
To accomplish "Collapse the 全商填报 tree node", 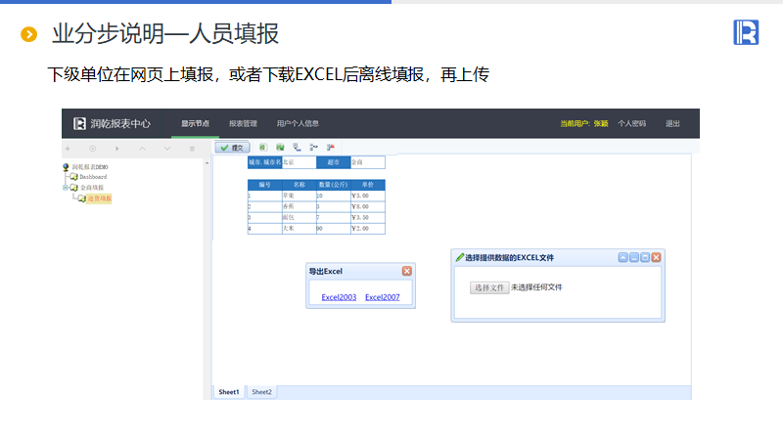I will pos(65,188).
